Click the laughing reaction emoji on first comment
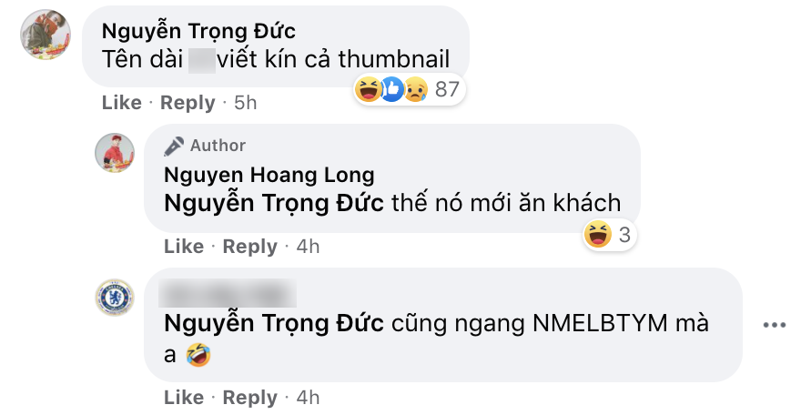The height and width of the screenshot is (415, 801). tap(368, 90)
